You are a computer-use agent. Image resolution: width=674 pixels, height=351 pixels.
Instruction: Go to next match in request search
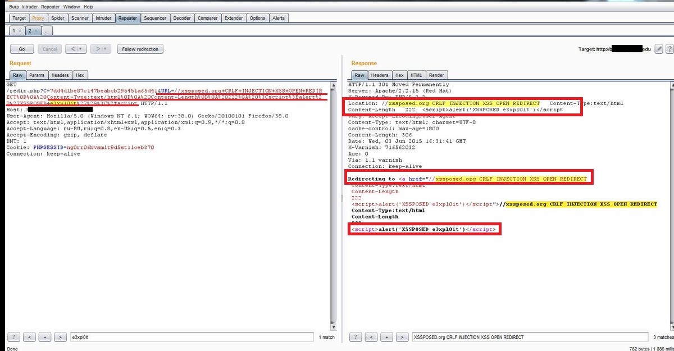(60, 337)
